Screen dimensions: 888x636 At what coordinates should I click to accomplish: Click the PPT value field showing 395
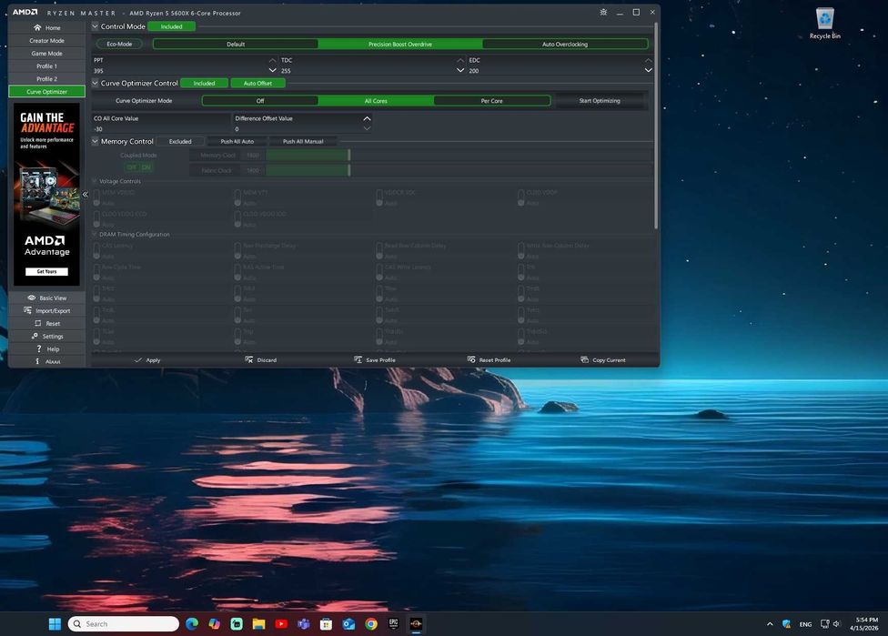coord(180,71)
